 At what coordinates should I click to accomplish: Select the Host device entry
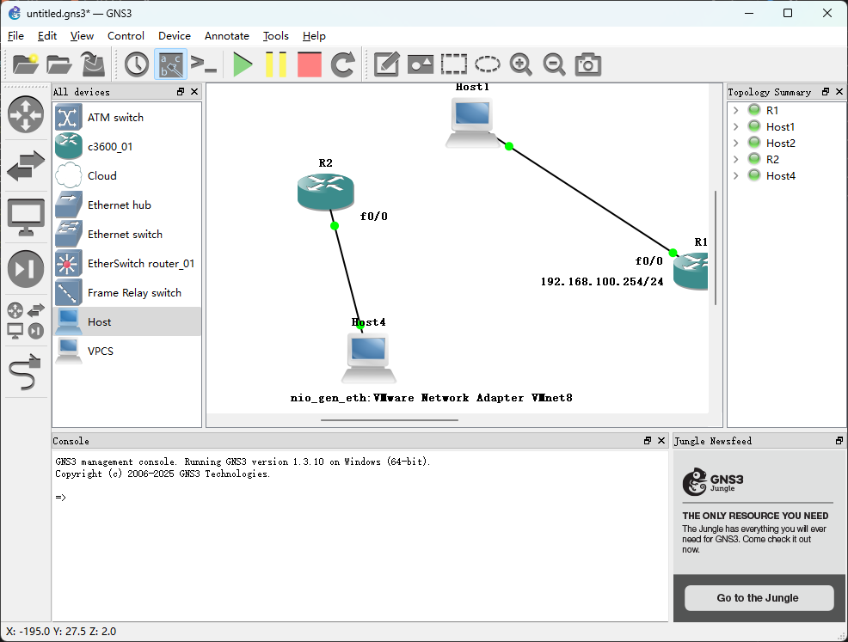[x=127, y=321]
